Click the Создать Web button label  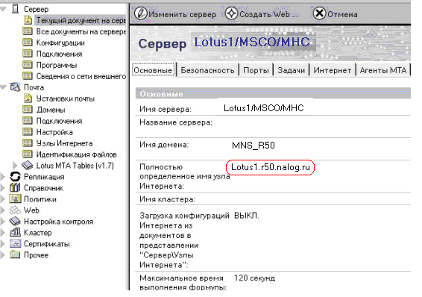point(268,14)
